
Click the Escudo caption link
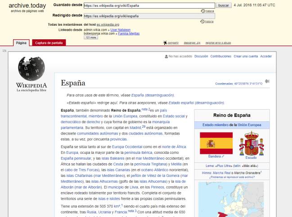point(251,157)
